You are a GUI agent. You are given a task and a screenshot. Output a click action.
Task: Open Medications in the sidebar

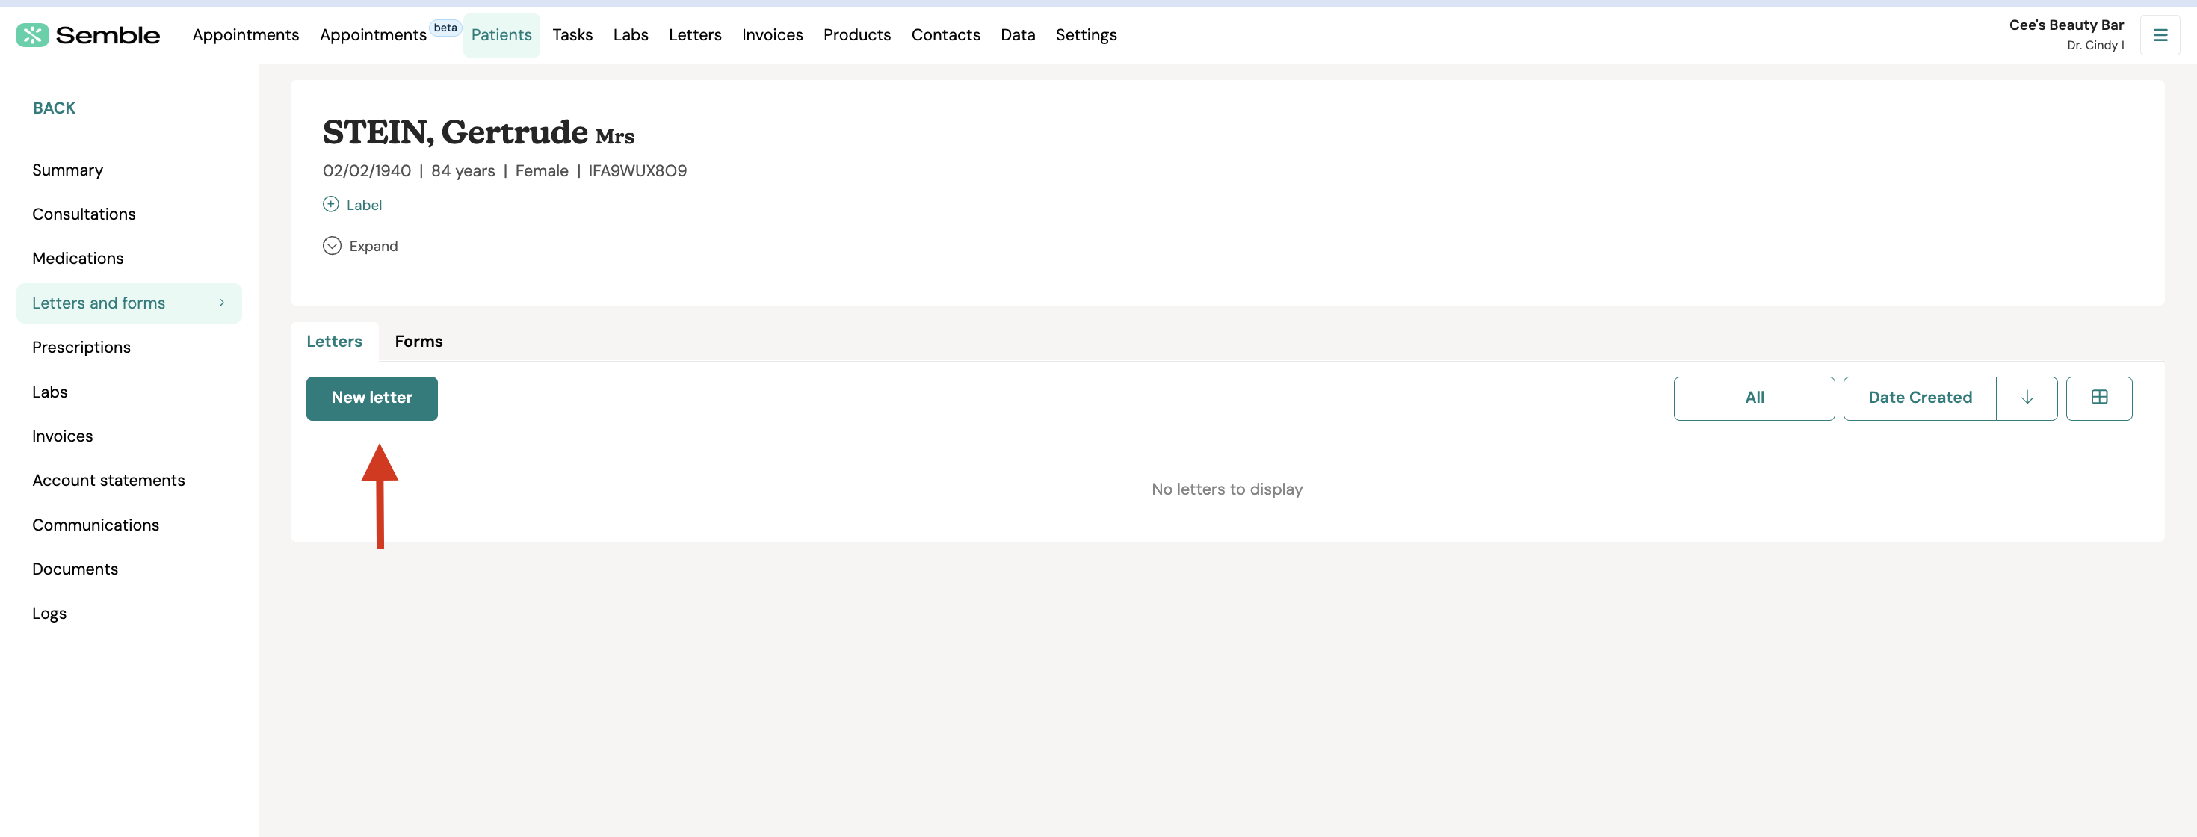point(78,259)
